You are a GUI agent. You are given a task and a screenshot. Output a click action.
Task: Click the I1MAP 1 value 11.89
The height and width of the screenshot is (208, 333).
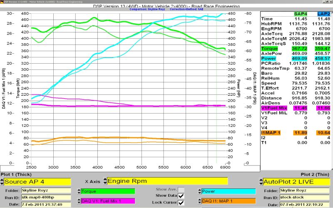tap(301, 133)
